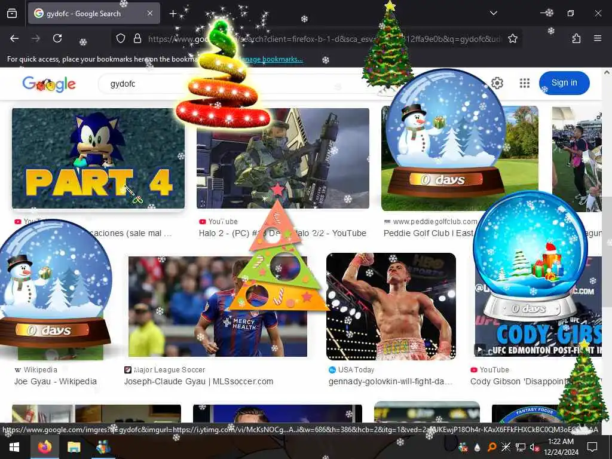Open Peddie Golf Club result title
The height and width of the screenshot is (459, 612).
(429, 233)
